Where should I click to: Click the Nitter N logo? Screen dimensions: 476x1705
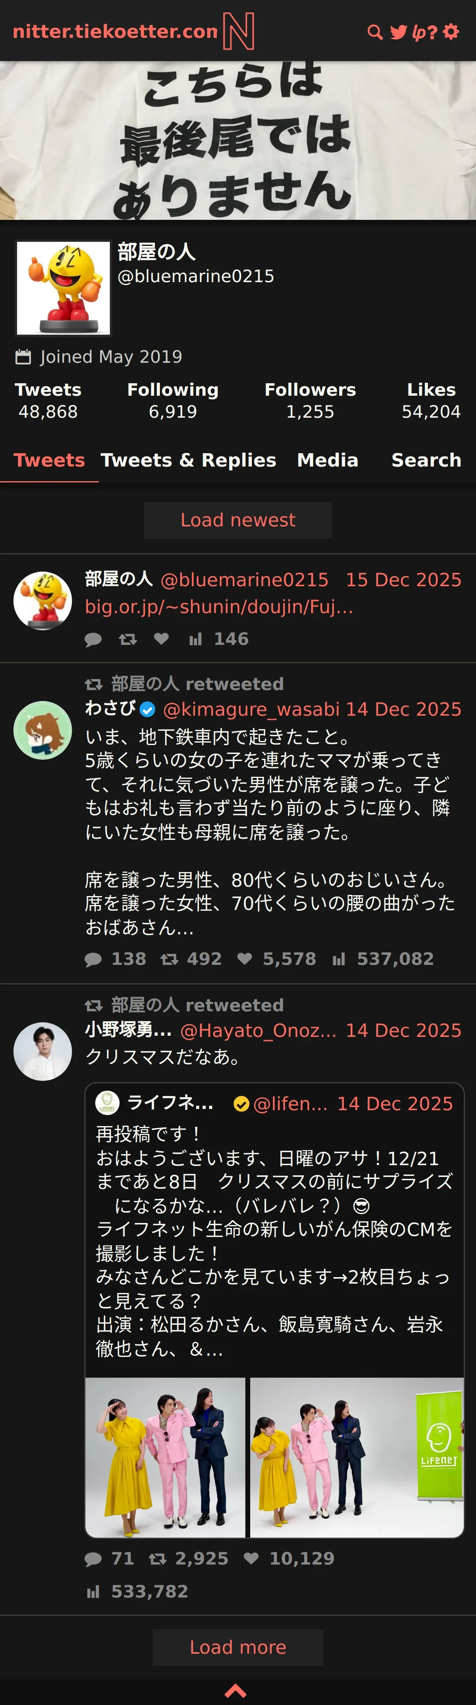(239, 31)
